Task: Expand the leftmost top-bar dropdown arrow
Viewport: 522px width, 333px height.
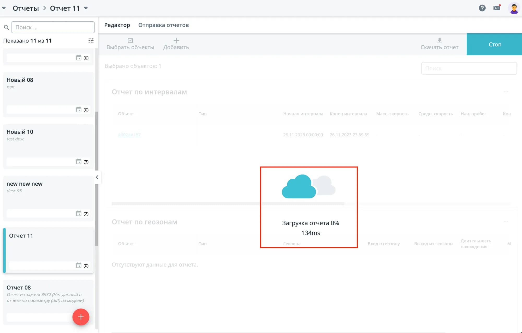Action: (x=4, y=8)
